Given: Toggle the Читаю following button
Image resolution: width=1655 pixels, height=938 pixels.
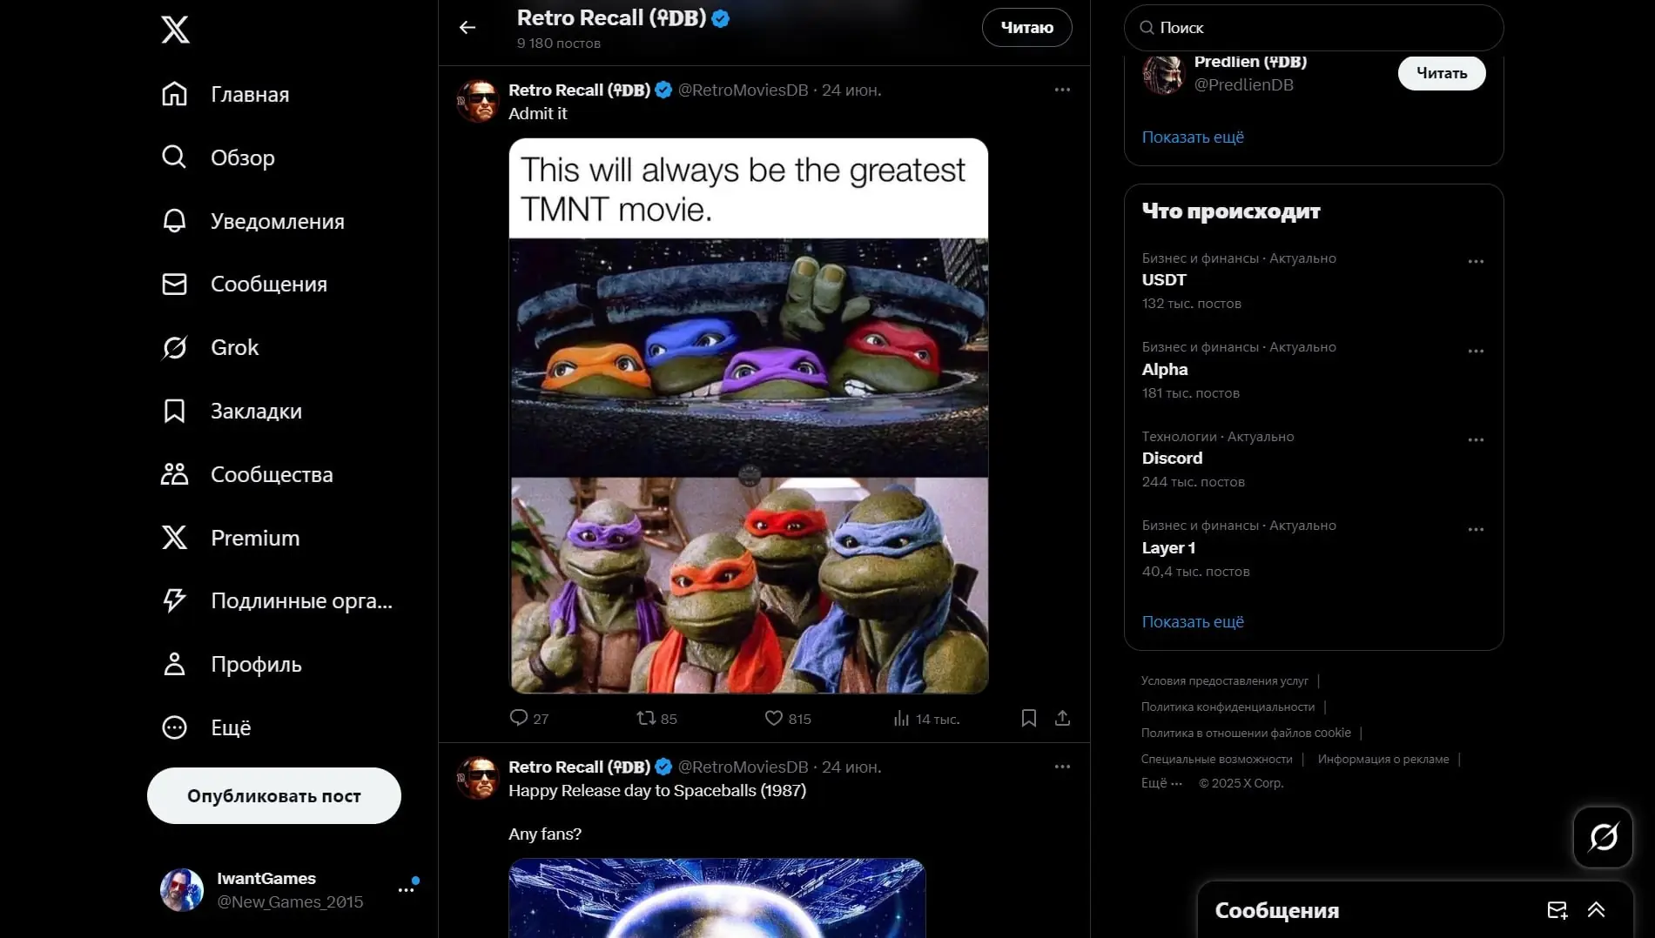Looking at the screenshot, I should coord(1026,28).
